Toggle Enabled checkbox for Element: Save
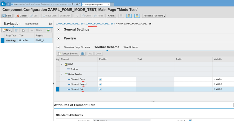234x121 pixels. [100, 79]
